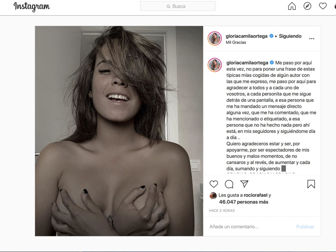Go to the Instagram home icon
The width and height of the screenshot is (336, 252).
(292, 6)
